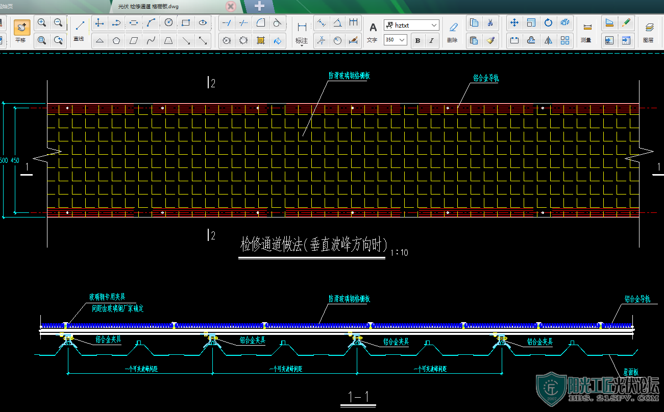664x412 pixels.
Task: Click the cut scissors icon
Action: (490, 23)
